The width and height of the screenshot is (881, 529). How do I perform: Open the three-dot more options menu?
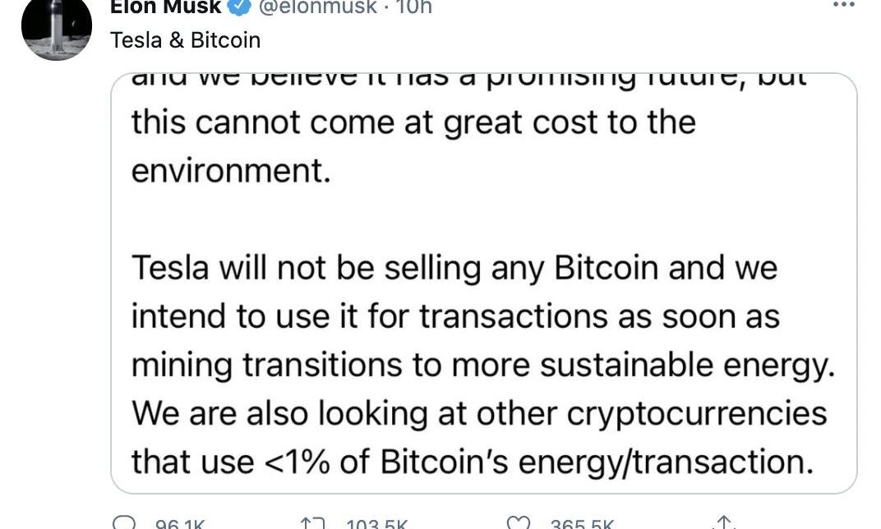click(x=844, y=5)
